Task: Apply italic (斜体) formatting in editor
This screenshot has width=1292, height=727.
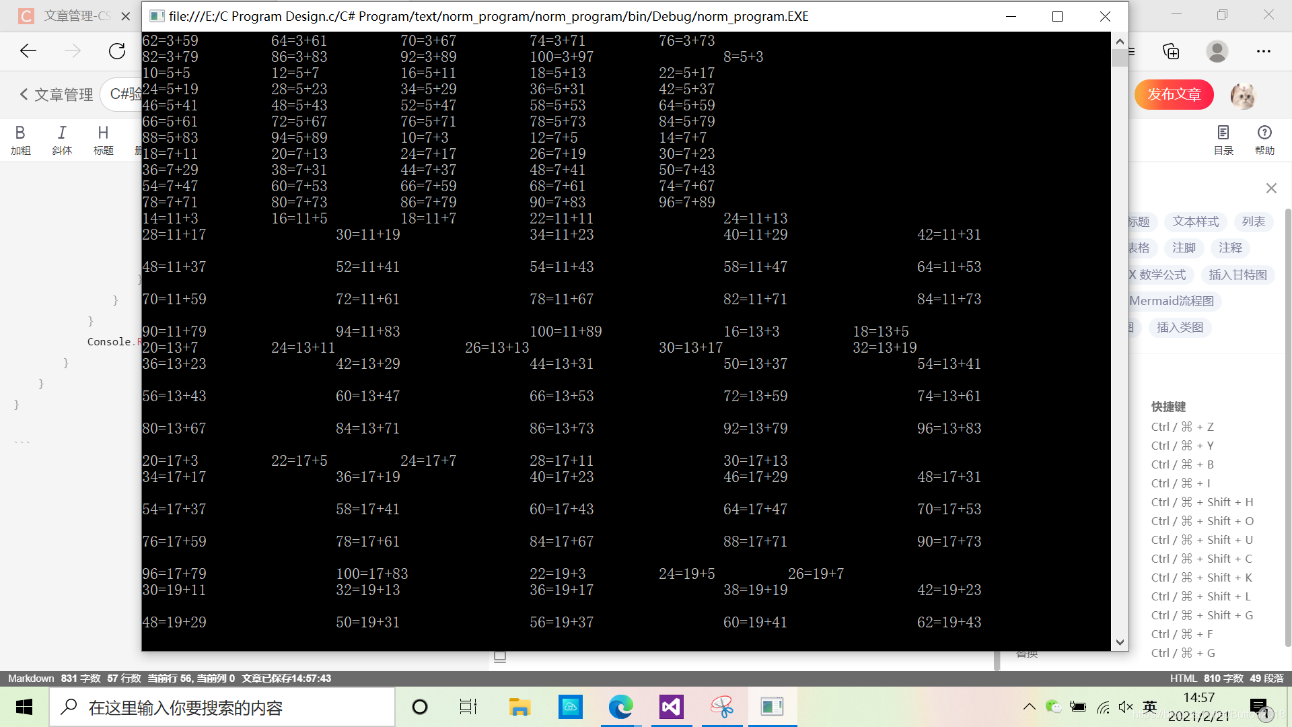Action: point(62,140)
